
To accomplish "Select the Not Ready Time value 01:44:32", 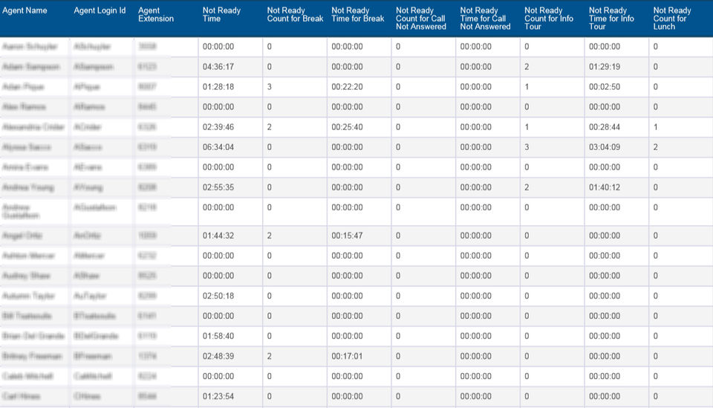I will click(x=218, y=236).
